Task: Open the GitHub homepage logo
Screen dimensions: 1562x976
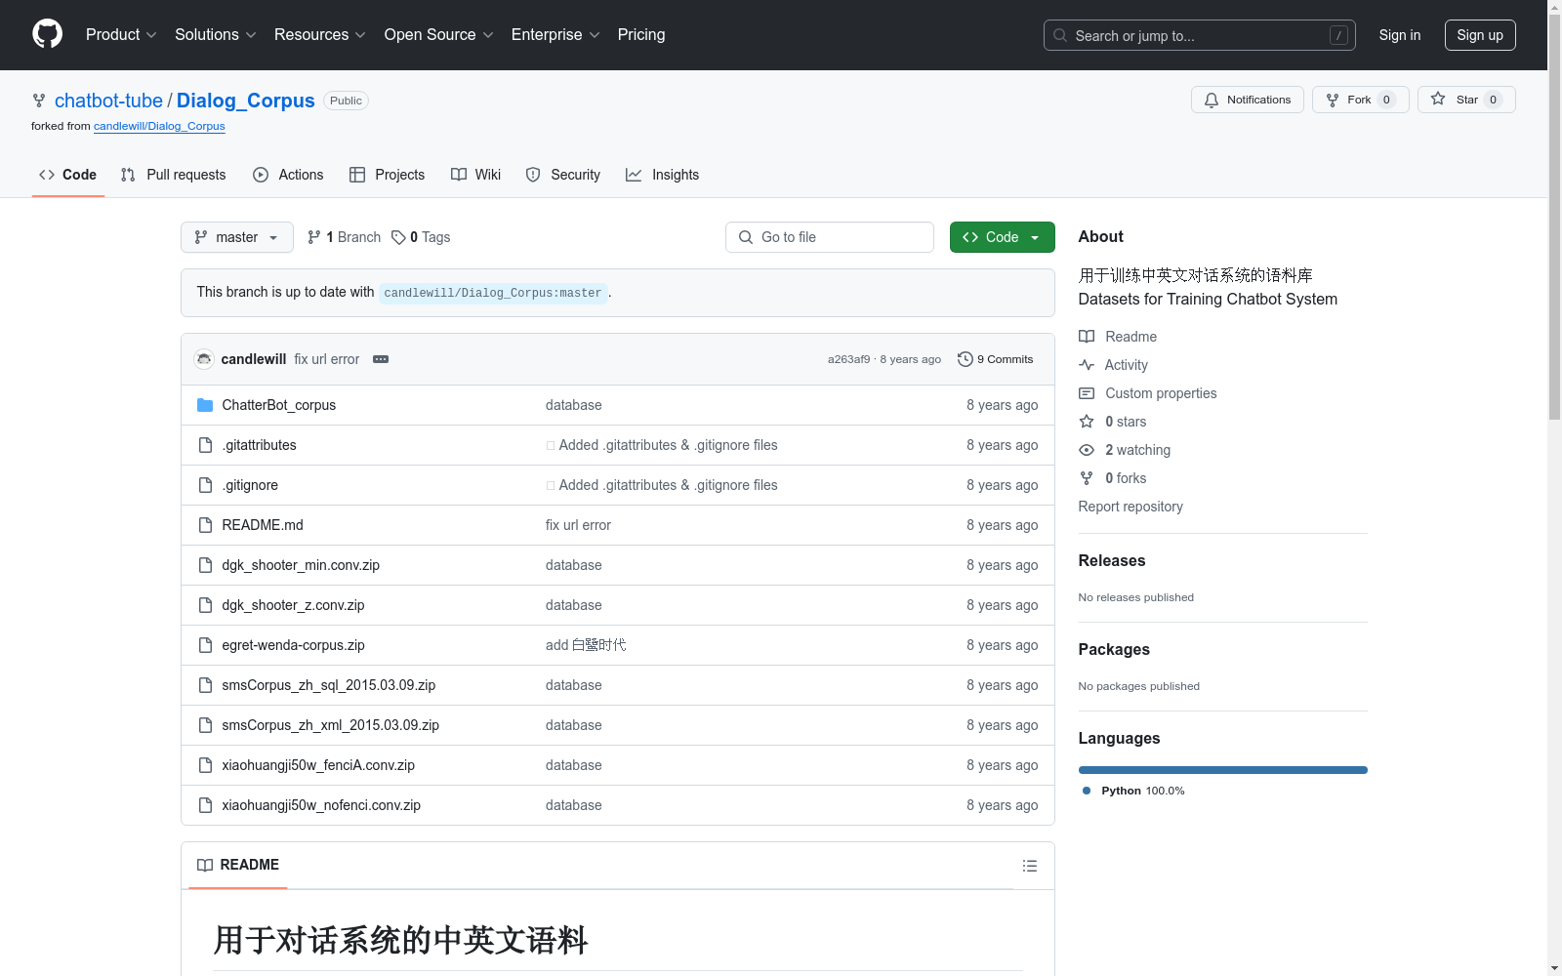Action: coord(47,34)
